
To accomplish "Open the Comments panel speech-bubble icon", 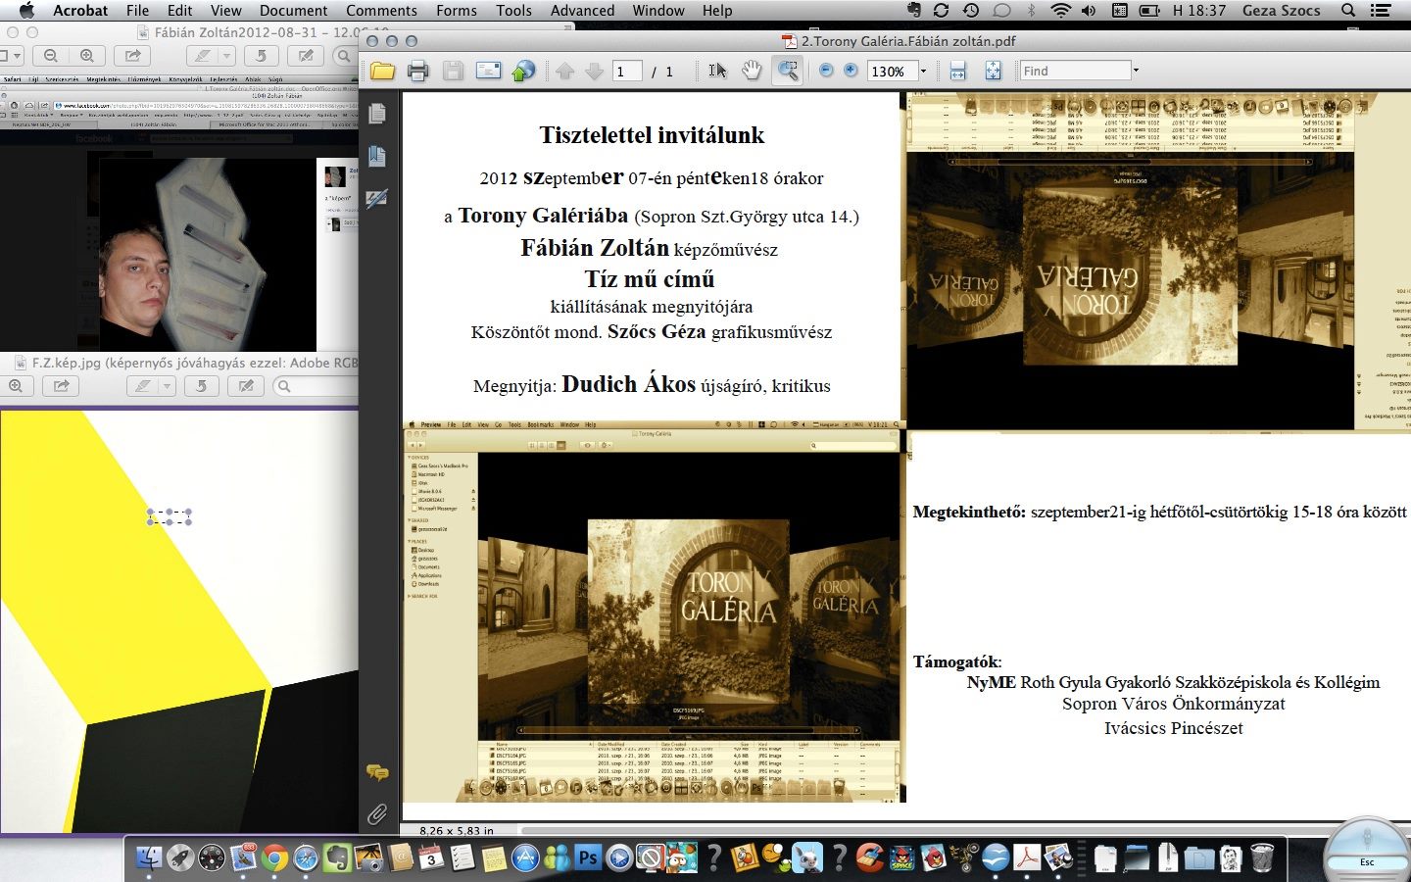I will 377,773.
